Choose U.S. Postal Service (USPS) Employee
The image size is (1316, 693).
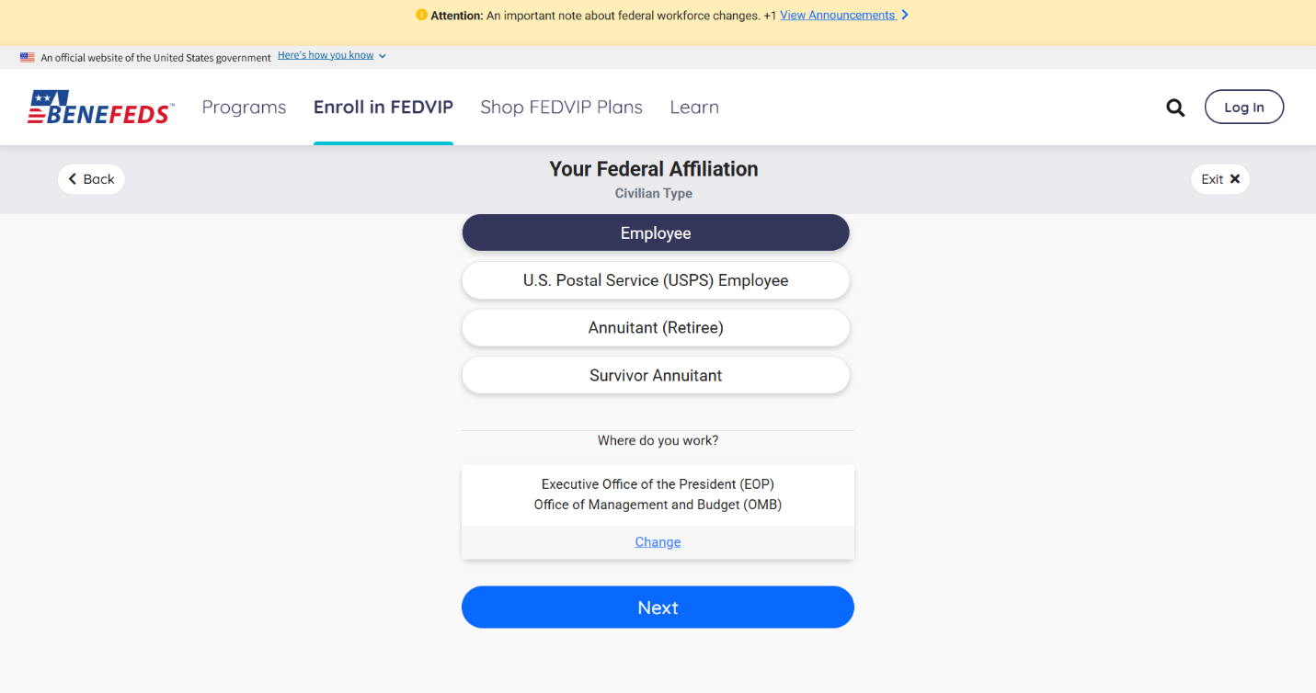pos(655,280)
